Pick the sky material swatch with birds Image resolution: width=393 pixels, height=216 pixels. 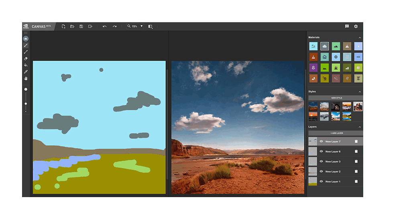(313, 46)
